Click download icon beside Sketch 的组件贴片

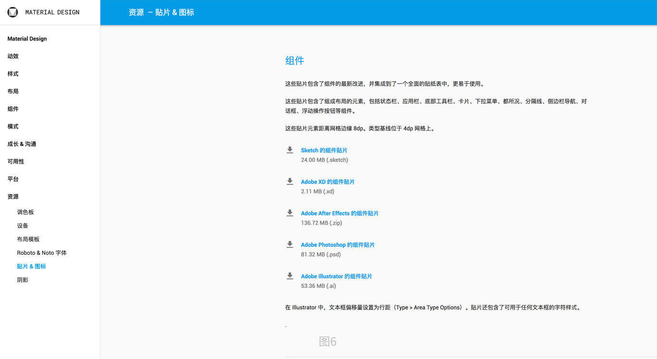click(290, 150)
